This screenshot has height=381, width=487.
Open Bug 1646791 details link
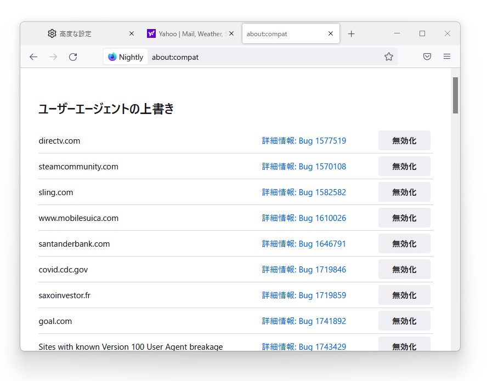(304, 244)
